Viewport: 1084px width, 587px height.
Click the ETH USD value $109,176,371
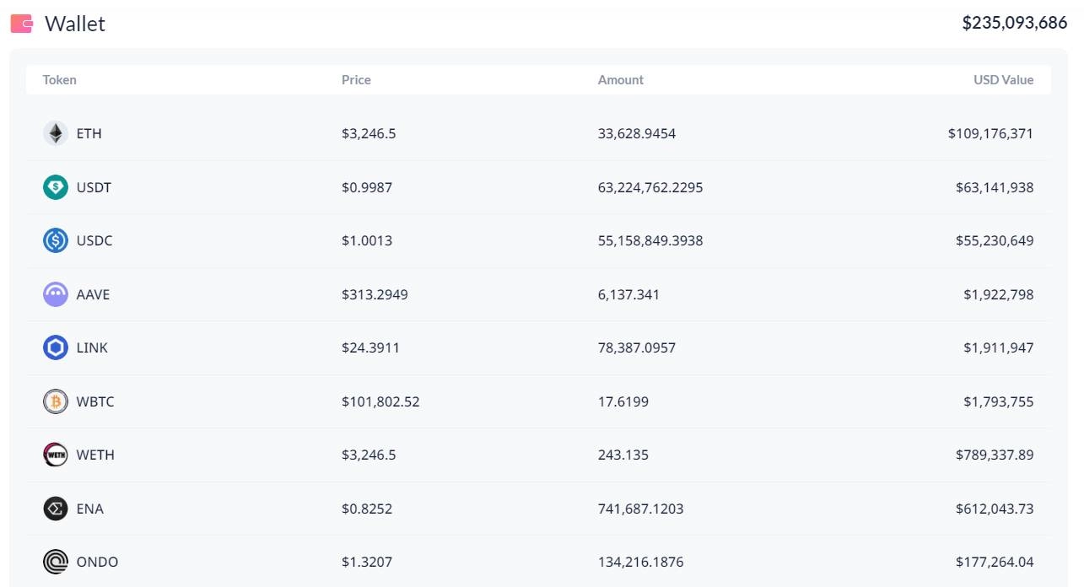[x=990, y=133]
